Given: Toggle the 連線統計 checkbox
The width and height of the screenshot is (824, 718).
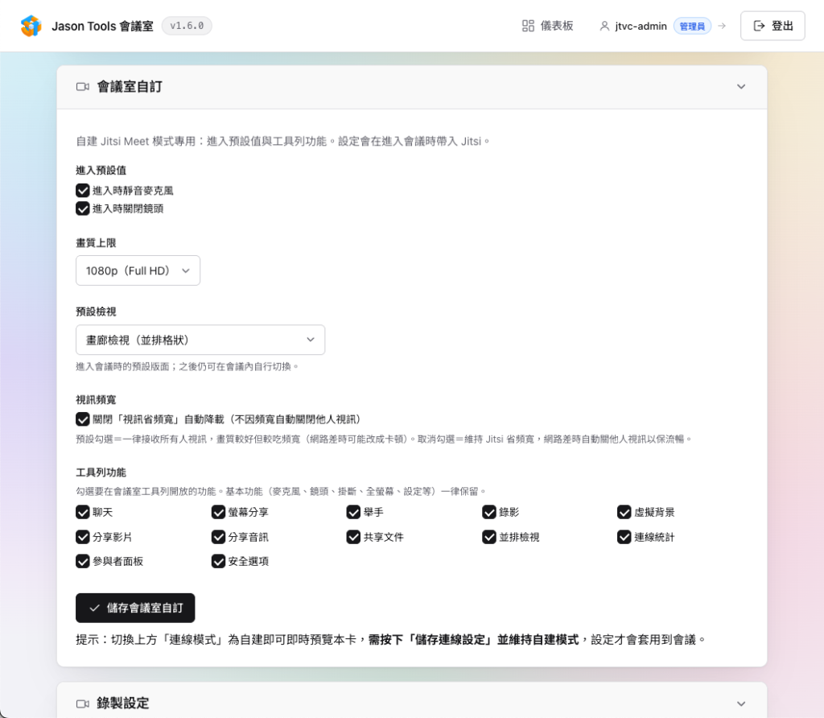Looking at the screenshot, I should (624, 537).
